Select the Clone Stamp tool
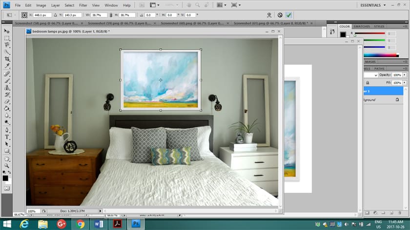Screen dimensions: 410x230 click(x=7, y=88)
